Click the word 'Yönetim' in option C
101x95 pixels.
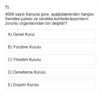point(21,59)
